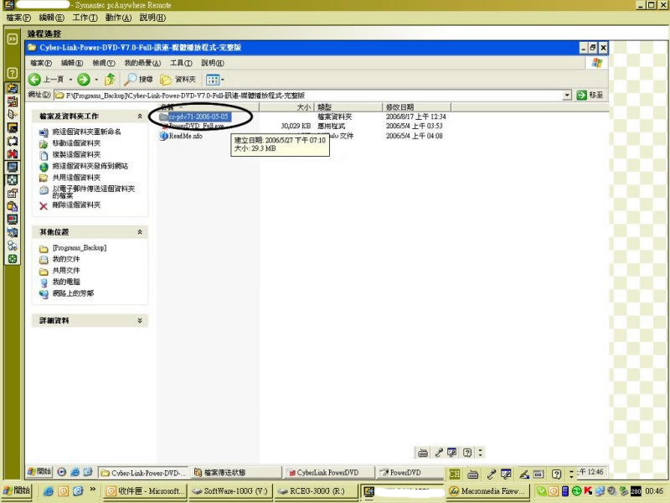Select the cr-pdv71-2006-05-05 folder
Image resolution: width=670 pixels, height=503 pixels.
tap(198, 117)
